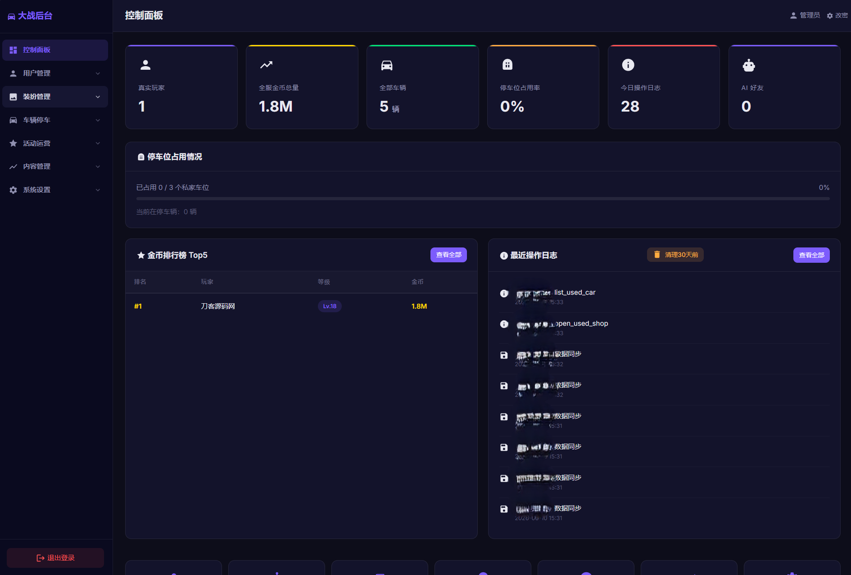Click the 管理员 label in header

pyautogui.click(x=810, y=16)
